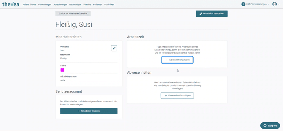
Task: Open the Termine page
Action: coord(87,5)
